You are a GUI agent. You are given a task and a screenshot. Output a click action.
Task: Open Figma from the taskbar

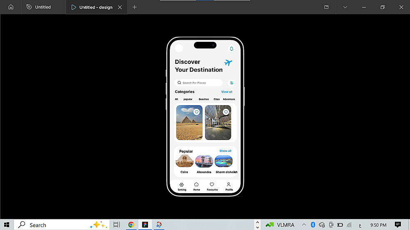pyautogui.click(x=145, y=225)
